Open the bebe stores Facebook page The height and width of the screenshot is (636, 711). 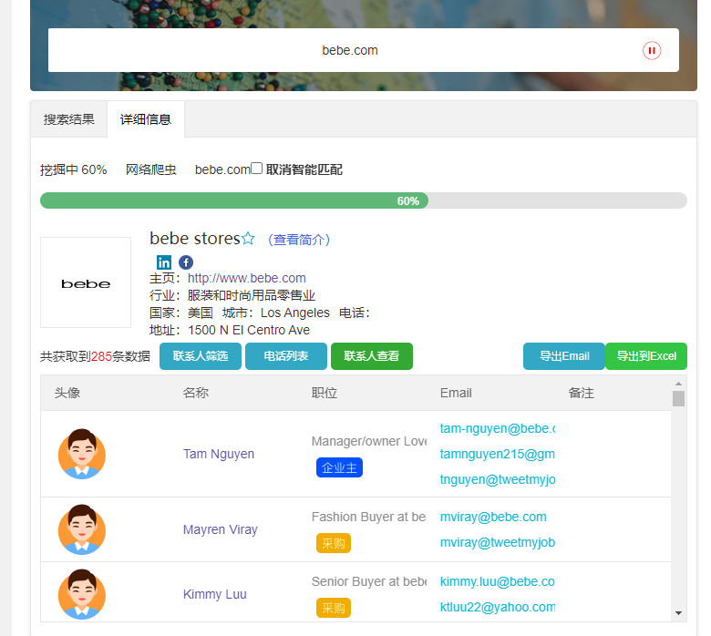click(x=186, y=262)
